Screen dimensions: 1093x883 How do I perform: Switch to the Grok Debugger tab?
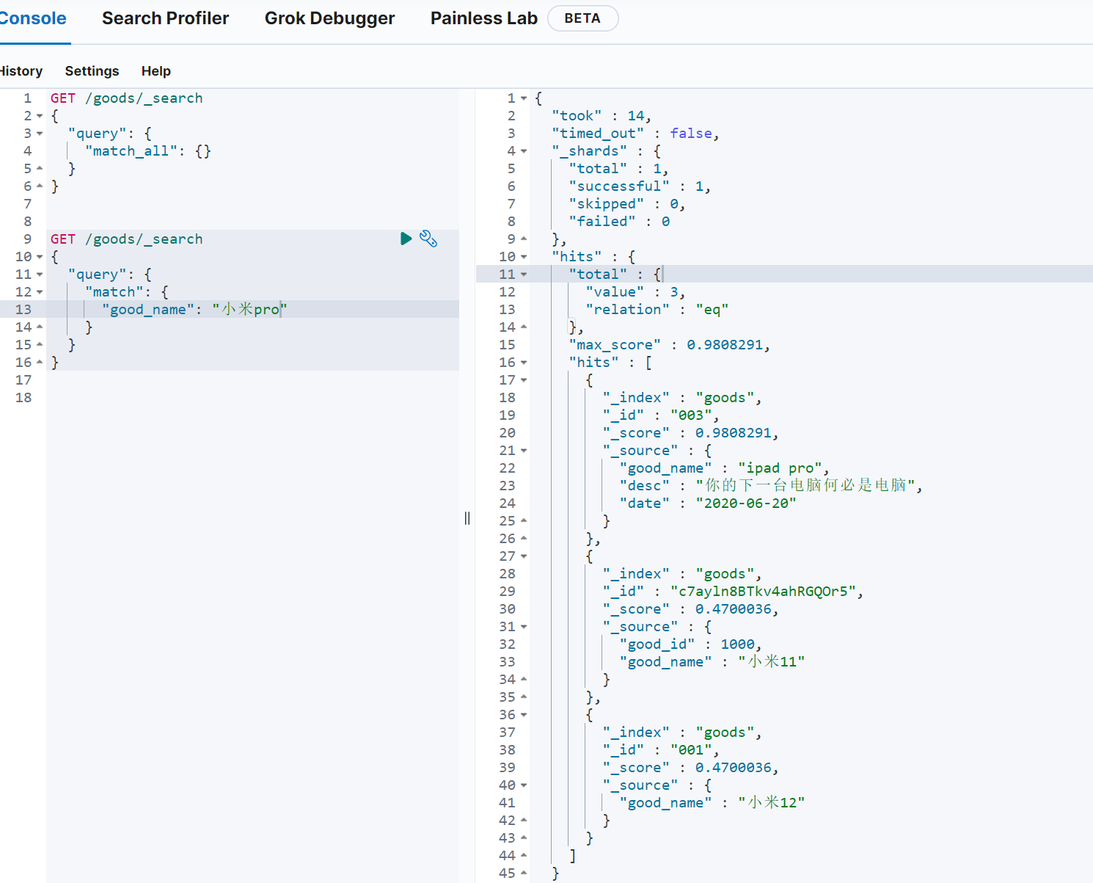tap(329, 18)
